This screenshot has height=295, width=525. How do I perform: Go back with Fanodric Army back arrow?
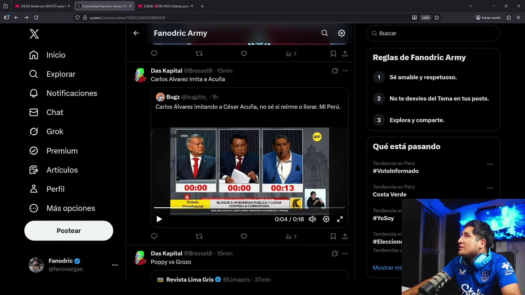pos(136,33)
